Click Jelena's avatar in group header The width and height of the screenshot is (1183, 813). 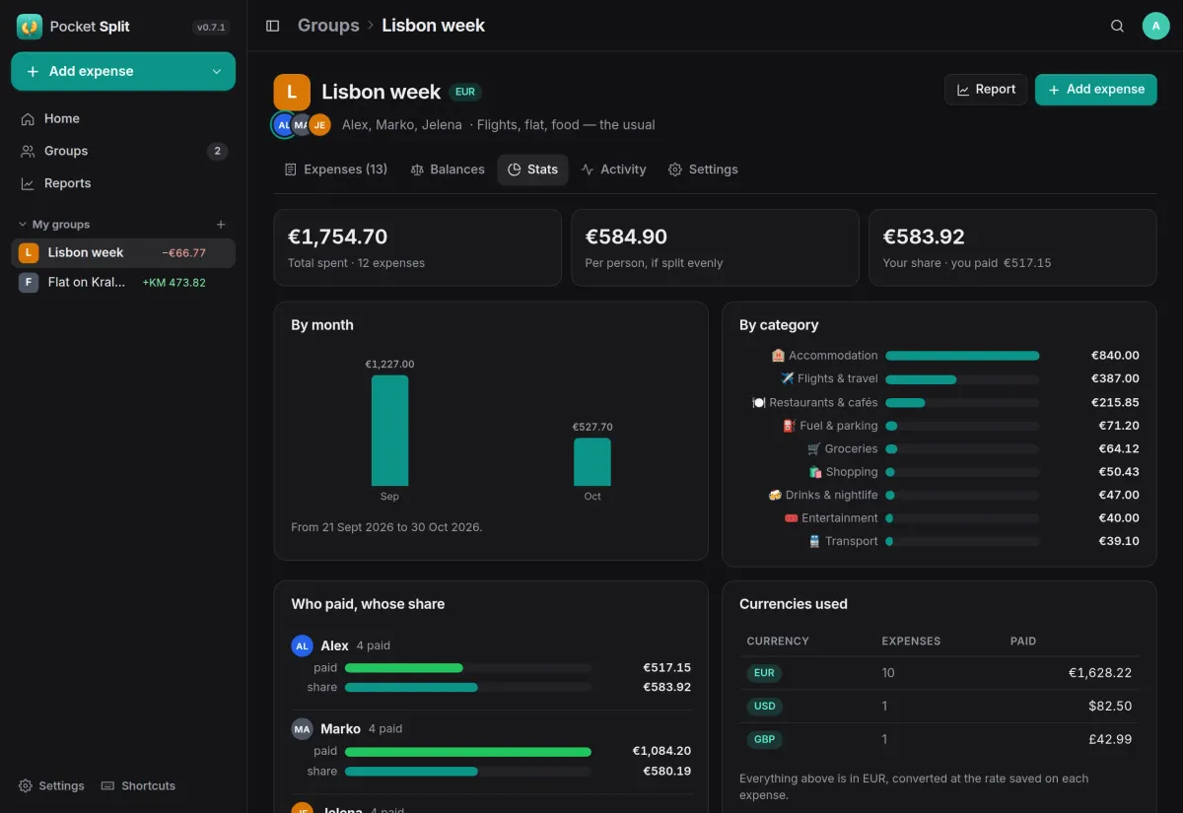coord(319,125)
